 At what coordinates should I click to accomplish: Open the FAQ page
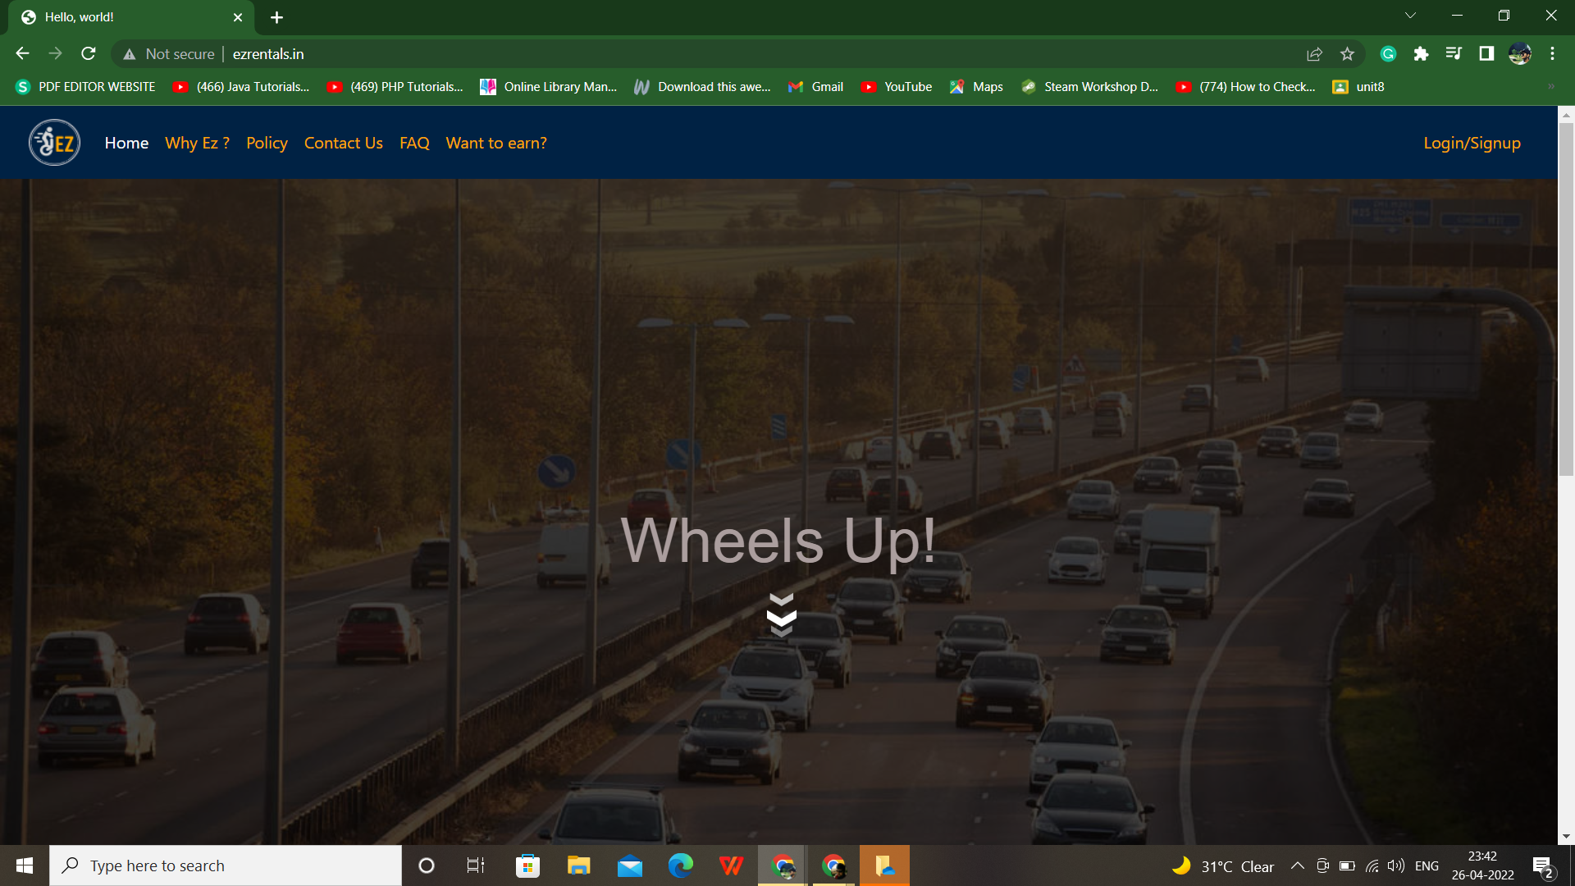pyautogui.click(x=414, y=143)
